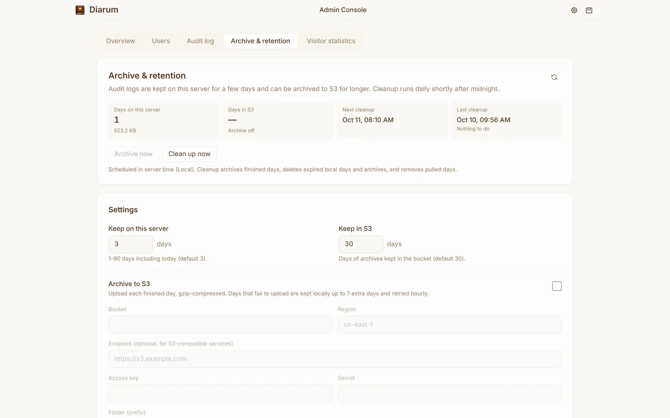Click the Diarum brand name
The image size is (670, 418).
[104, 10]
